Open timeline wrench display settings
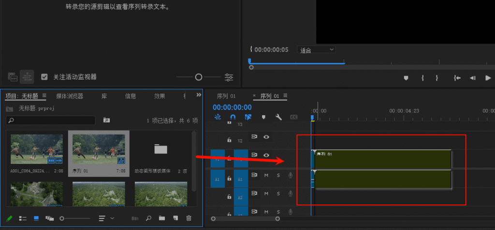The width and height of the screenshot is (495, 230). [x=278, y=117]
